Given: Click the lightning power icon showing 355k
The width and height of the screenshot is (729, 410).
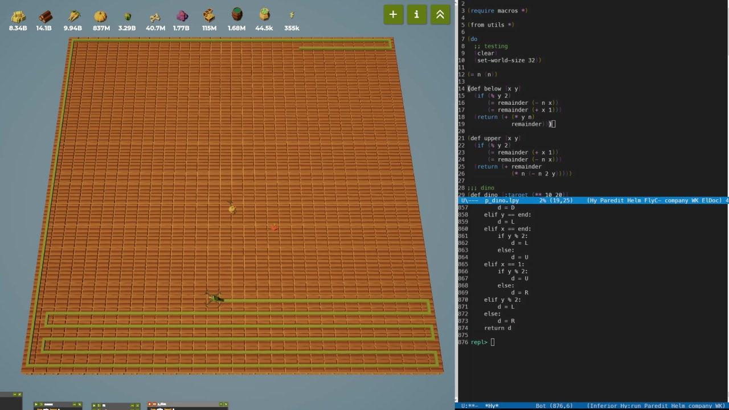Looking at the screenshot, I should [x=292, y=16].
